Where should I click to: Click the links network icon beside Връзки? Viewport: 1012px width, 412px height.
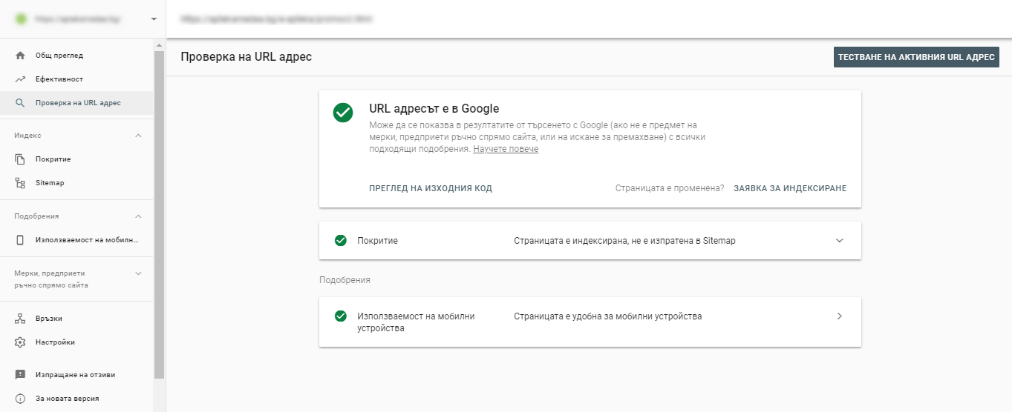[x=20, y=319]
